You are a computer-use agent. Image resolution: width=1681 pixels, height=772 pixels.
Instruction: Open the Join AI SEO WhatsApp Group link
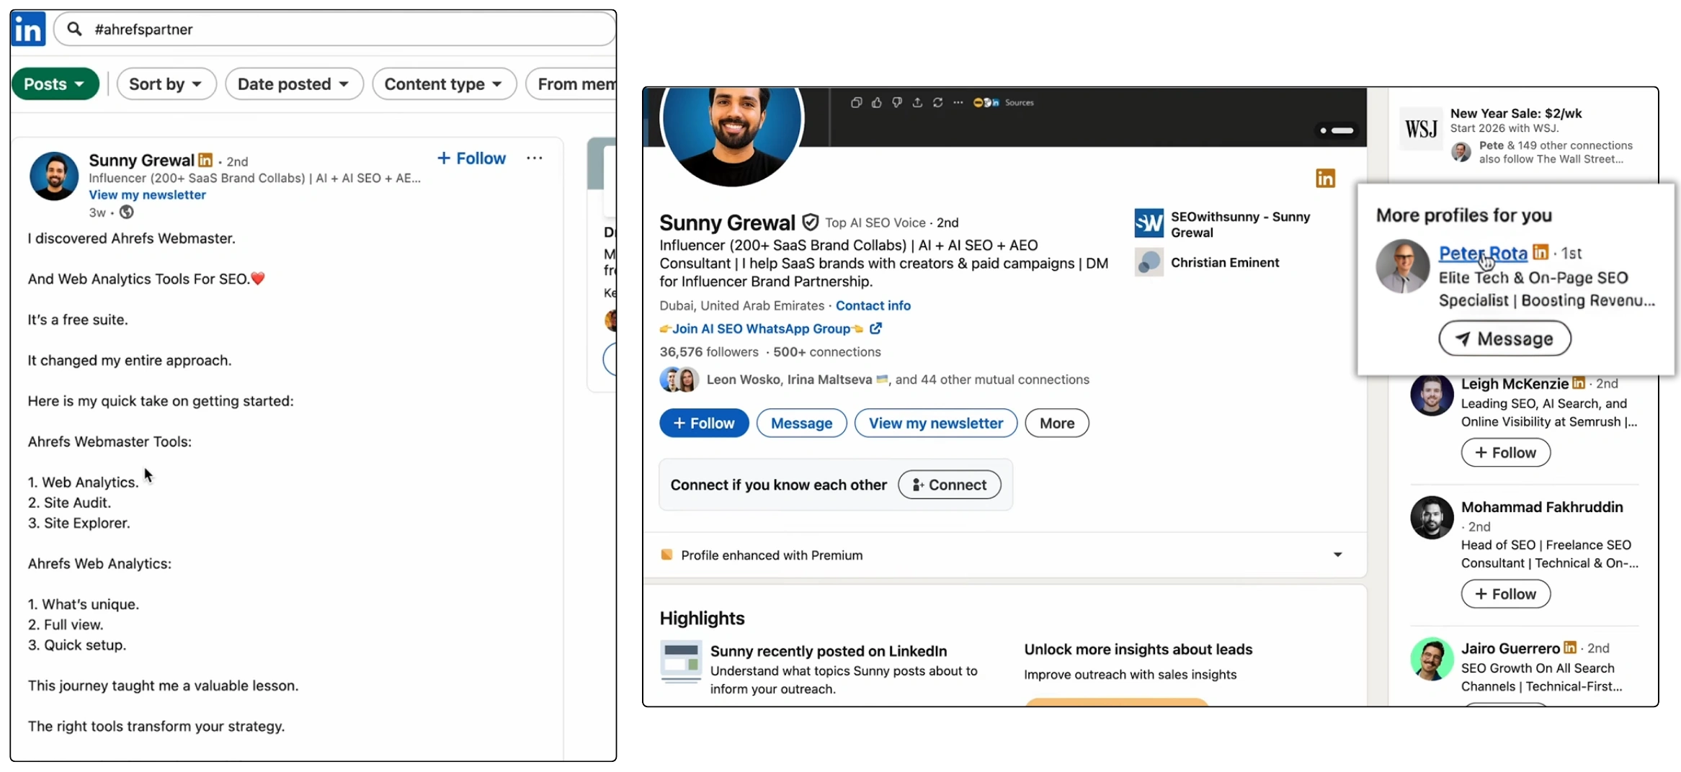point(761,328)
